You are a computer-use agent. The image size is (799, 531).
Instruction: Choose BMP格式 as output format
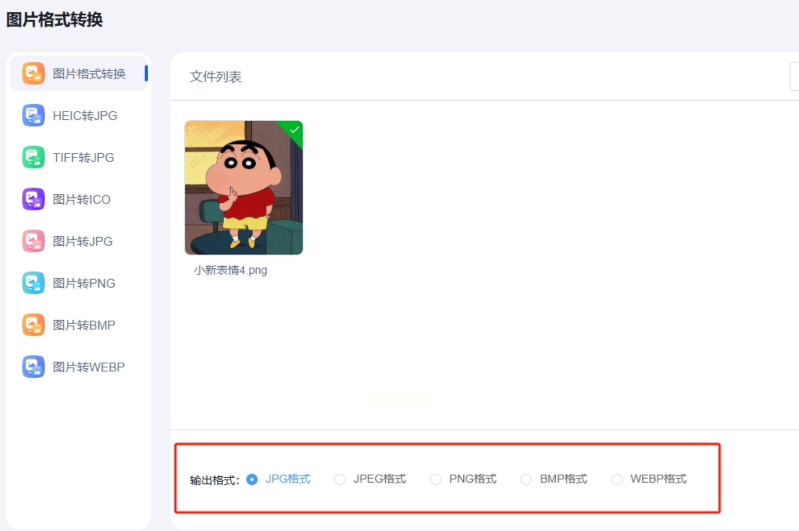(x=526, y=479)
